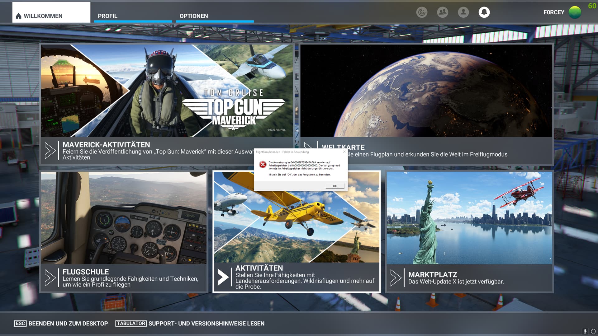Screen dimensions: 598x336
Task: Click the ESC key hint
Action: (x=20, y=324)
